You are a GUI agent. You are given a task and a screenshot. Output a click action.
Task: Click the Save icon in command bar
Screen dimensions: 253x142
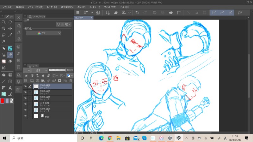pos(124,13)
